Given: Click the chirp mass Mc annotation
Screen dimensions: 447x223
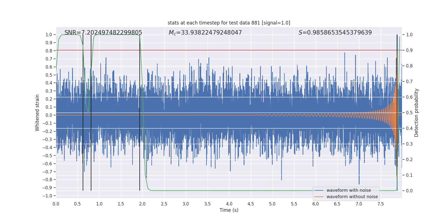Looking at the screenshot, I should coord(205,33).
